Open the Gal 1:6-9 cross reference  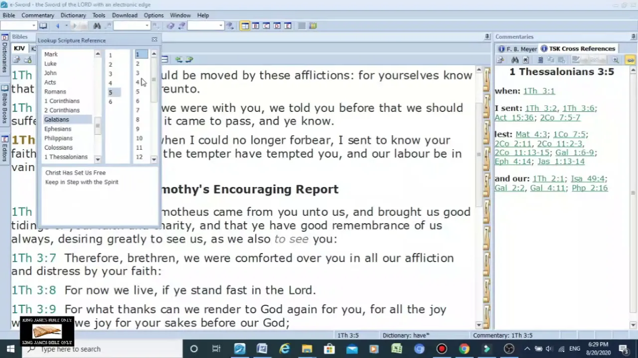pyautogui.click(x=575, y=153)
